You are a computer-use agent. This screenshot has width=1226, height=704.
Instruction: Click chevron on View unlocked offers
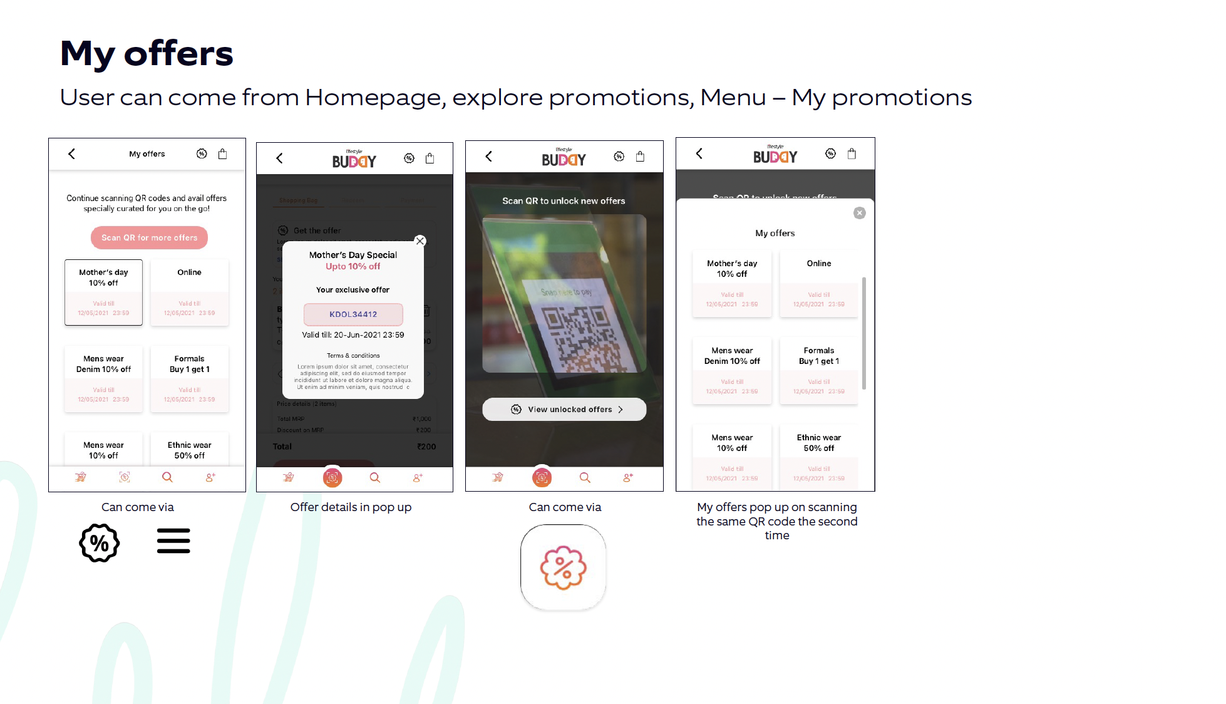pyautogui.click(x=621, y=410)
